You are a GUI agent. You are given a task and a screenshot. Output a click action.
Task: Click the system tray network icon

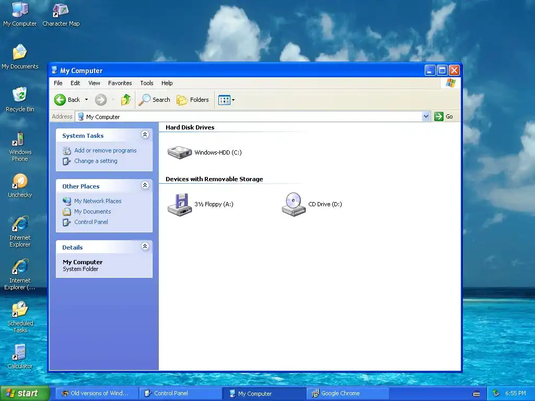[496, 393]
